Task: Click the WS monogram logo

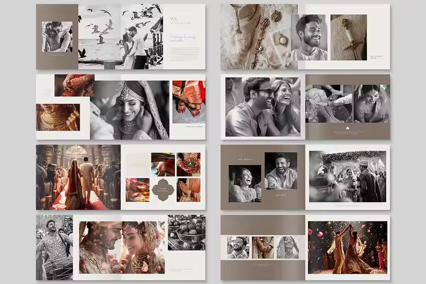Action: pos(173,19)
